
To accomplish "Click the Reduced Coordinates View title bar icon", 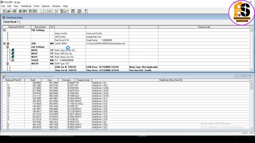I will (4, 76).
